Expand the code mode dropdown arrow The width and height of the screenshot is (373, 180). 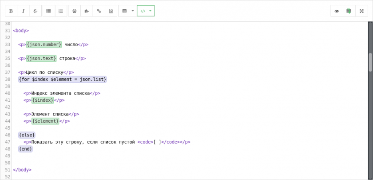pyautogui.click(x=151, y=11)
